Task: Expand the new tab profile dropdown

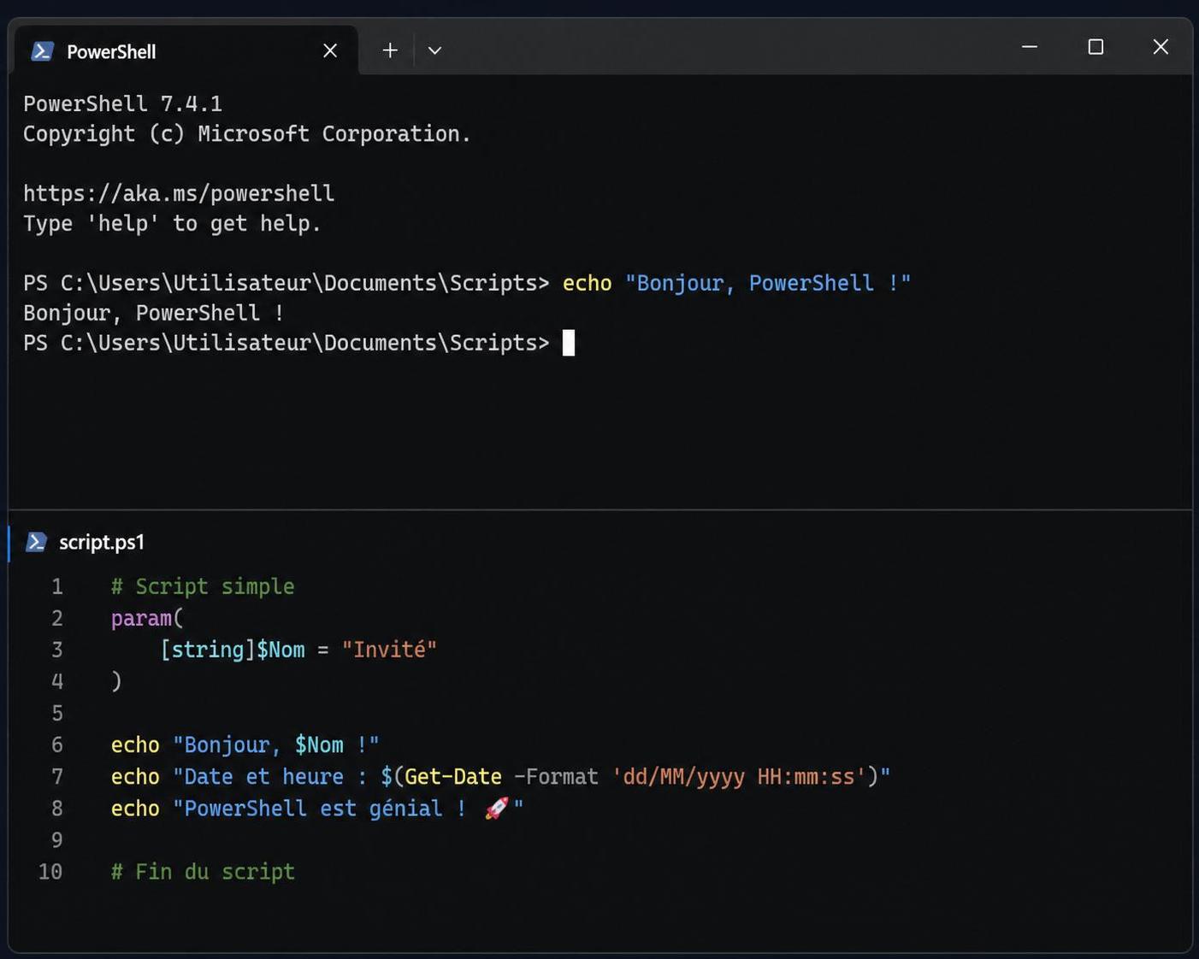Action: (x=434, y=50)
